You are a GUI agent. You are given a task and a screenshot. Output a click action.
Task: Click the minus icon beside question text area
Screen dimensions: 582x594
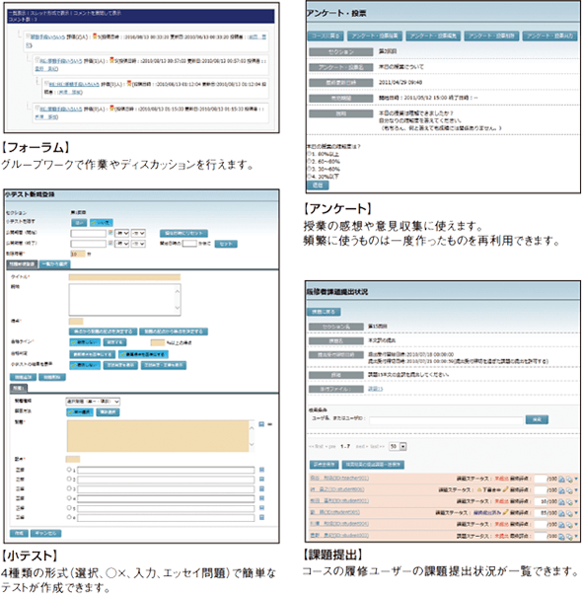(269, 424)
